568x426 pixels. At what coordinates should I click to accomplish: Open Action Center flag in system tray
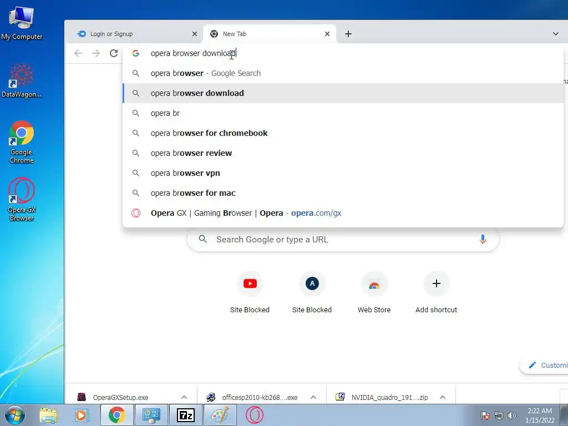485,415
